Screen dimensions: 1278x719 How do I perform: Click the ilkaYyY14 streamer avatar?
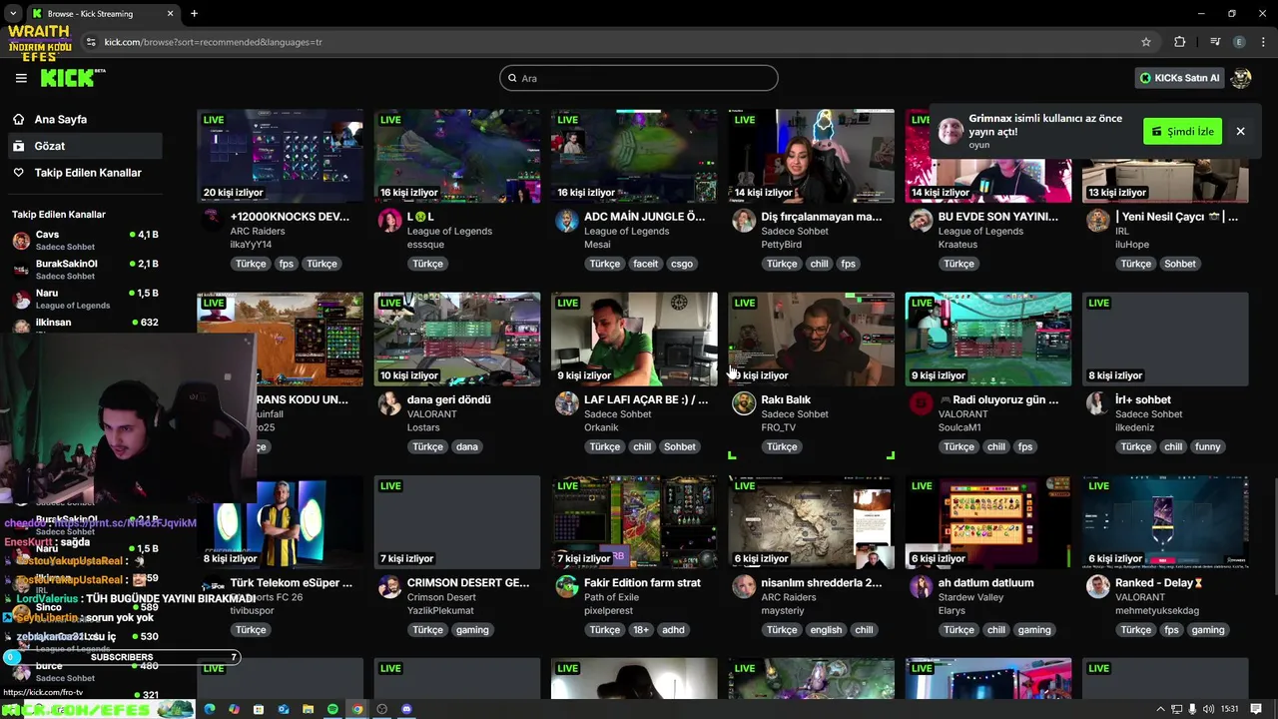[214, 221]
